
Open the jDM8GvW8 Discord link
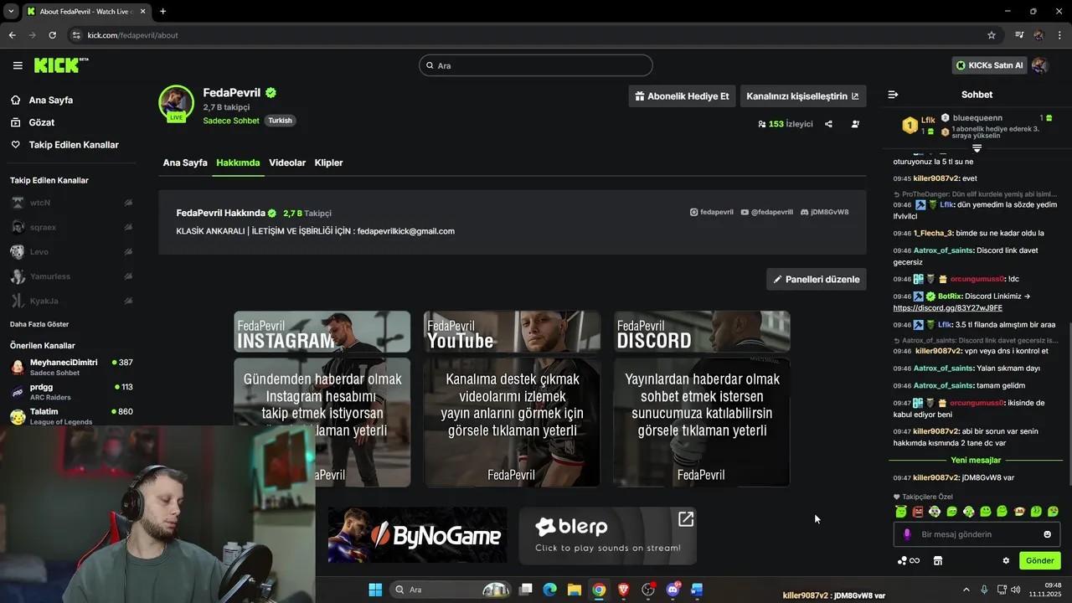coord(824,213)
